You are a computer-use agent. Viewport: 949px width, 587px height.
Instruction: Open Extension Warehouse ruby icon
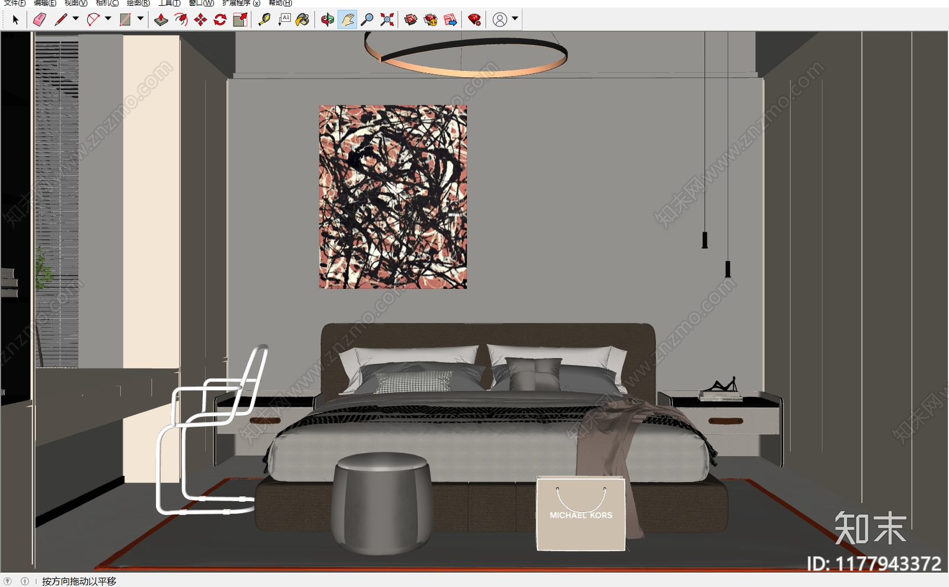pos(474,20)
